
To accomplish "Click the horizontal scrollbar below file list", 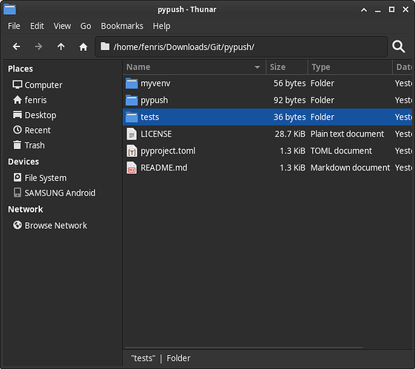I will (244, 348).
